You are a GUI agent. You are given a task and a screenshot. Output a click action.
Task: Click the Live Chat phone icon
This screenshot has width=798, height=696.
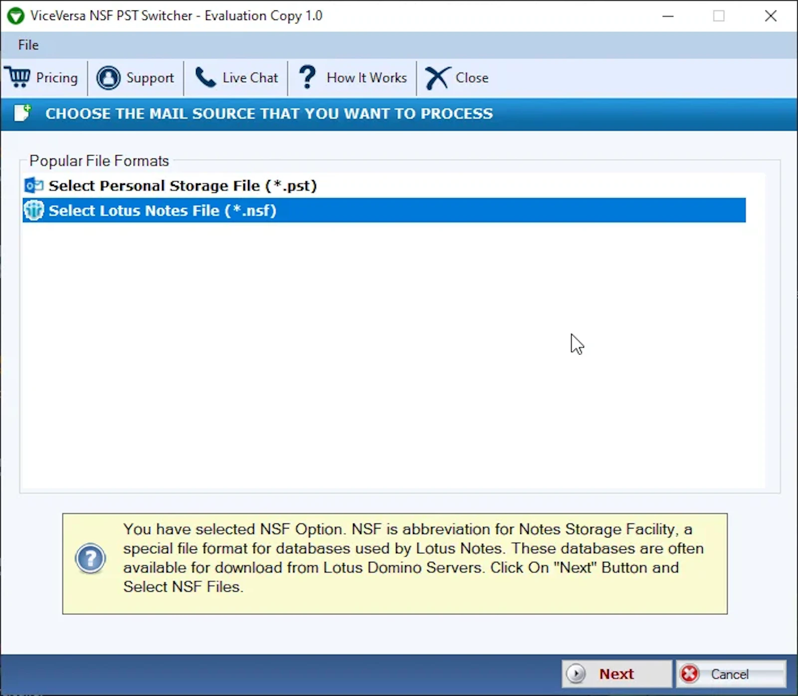[x=205, y=78]
